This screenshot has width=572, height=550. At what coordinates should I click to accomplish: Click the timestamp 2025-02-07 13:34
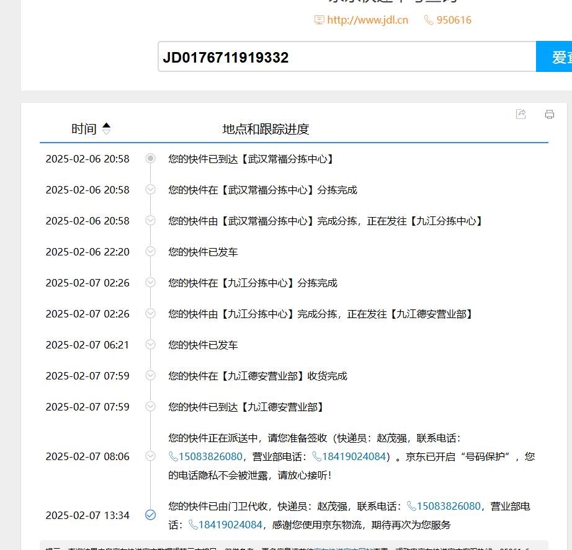tap(87, 515)
